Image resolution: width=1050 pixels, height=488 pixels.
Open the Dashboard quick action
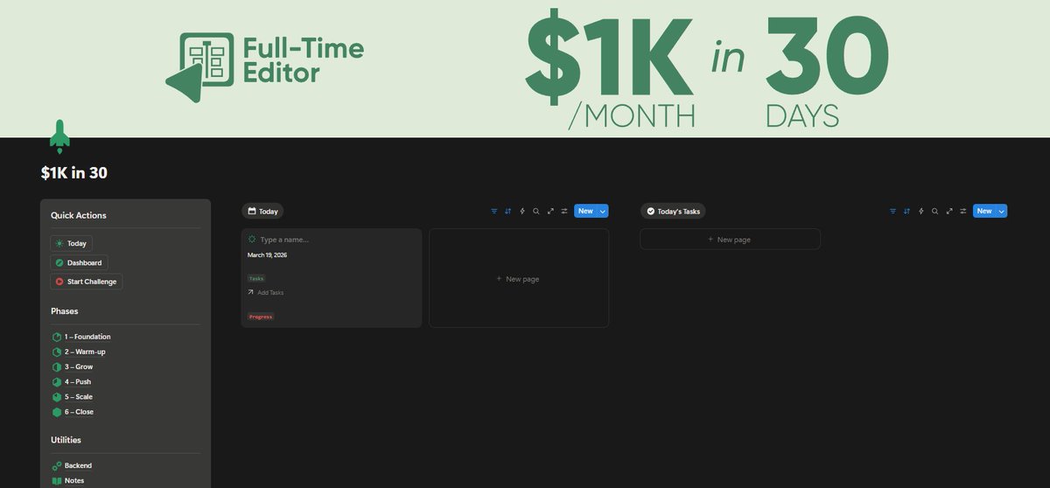pyautogui.click(x=79, y=262)
